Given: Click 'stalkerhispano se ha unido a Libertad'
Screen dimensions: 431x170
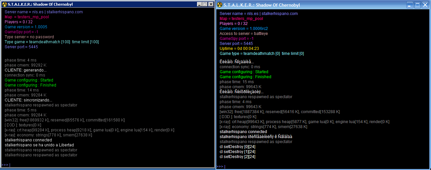Looking at the screenshot, I should pyautogui.click(x=39, y=145).
